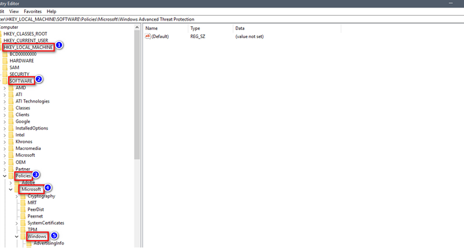The image size is (464, 250).
Task: Select the HKEY_CURRENT_USER hive
Action: coord(26,41)
